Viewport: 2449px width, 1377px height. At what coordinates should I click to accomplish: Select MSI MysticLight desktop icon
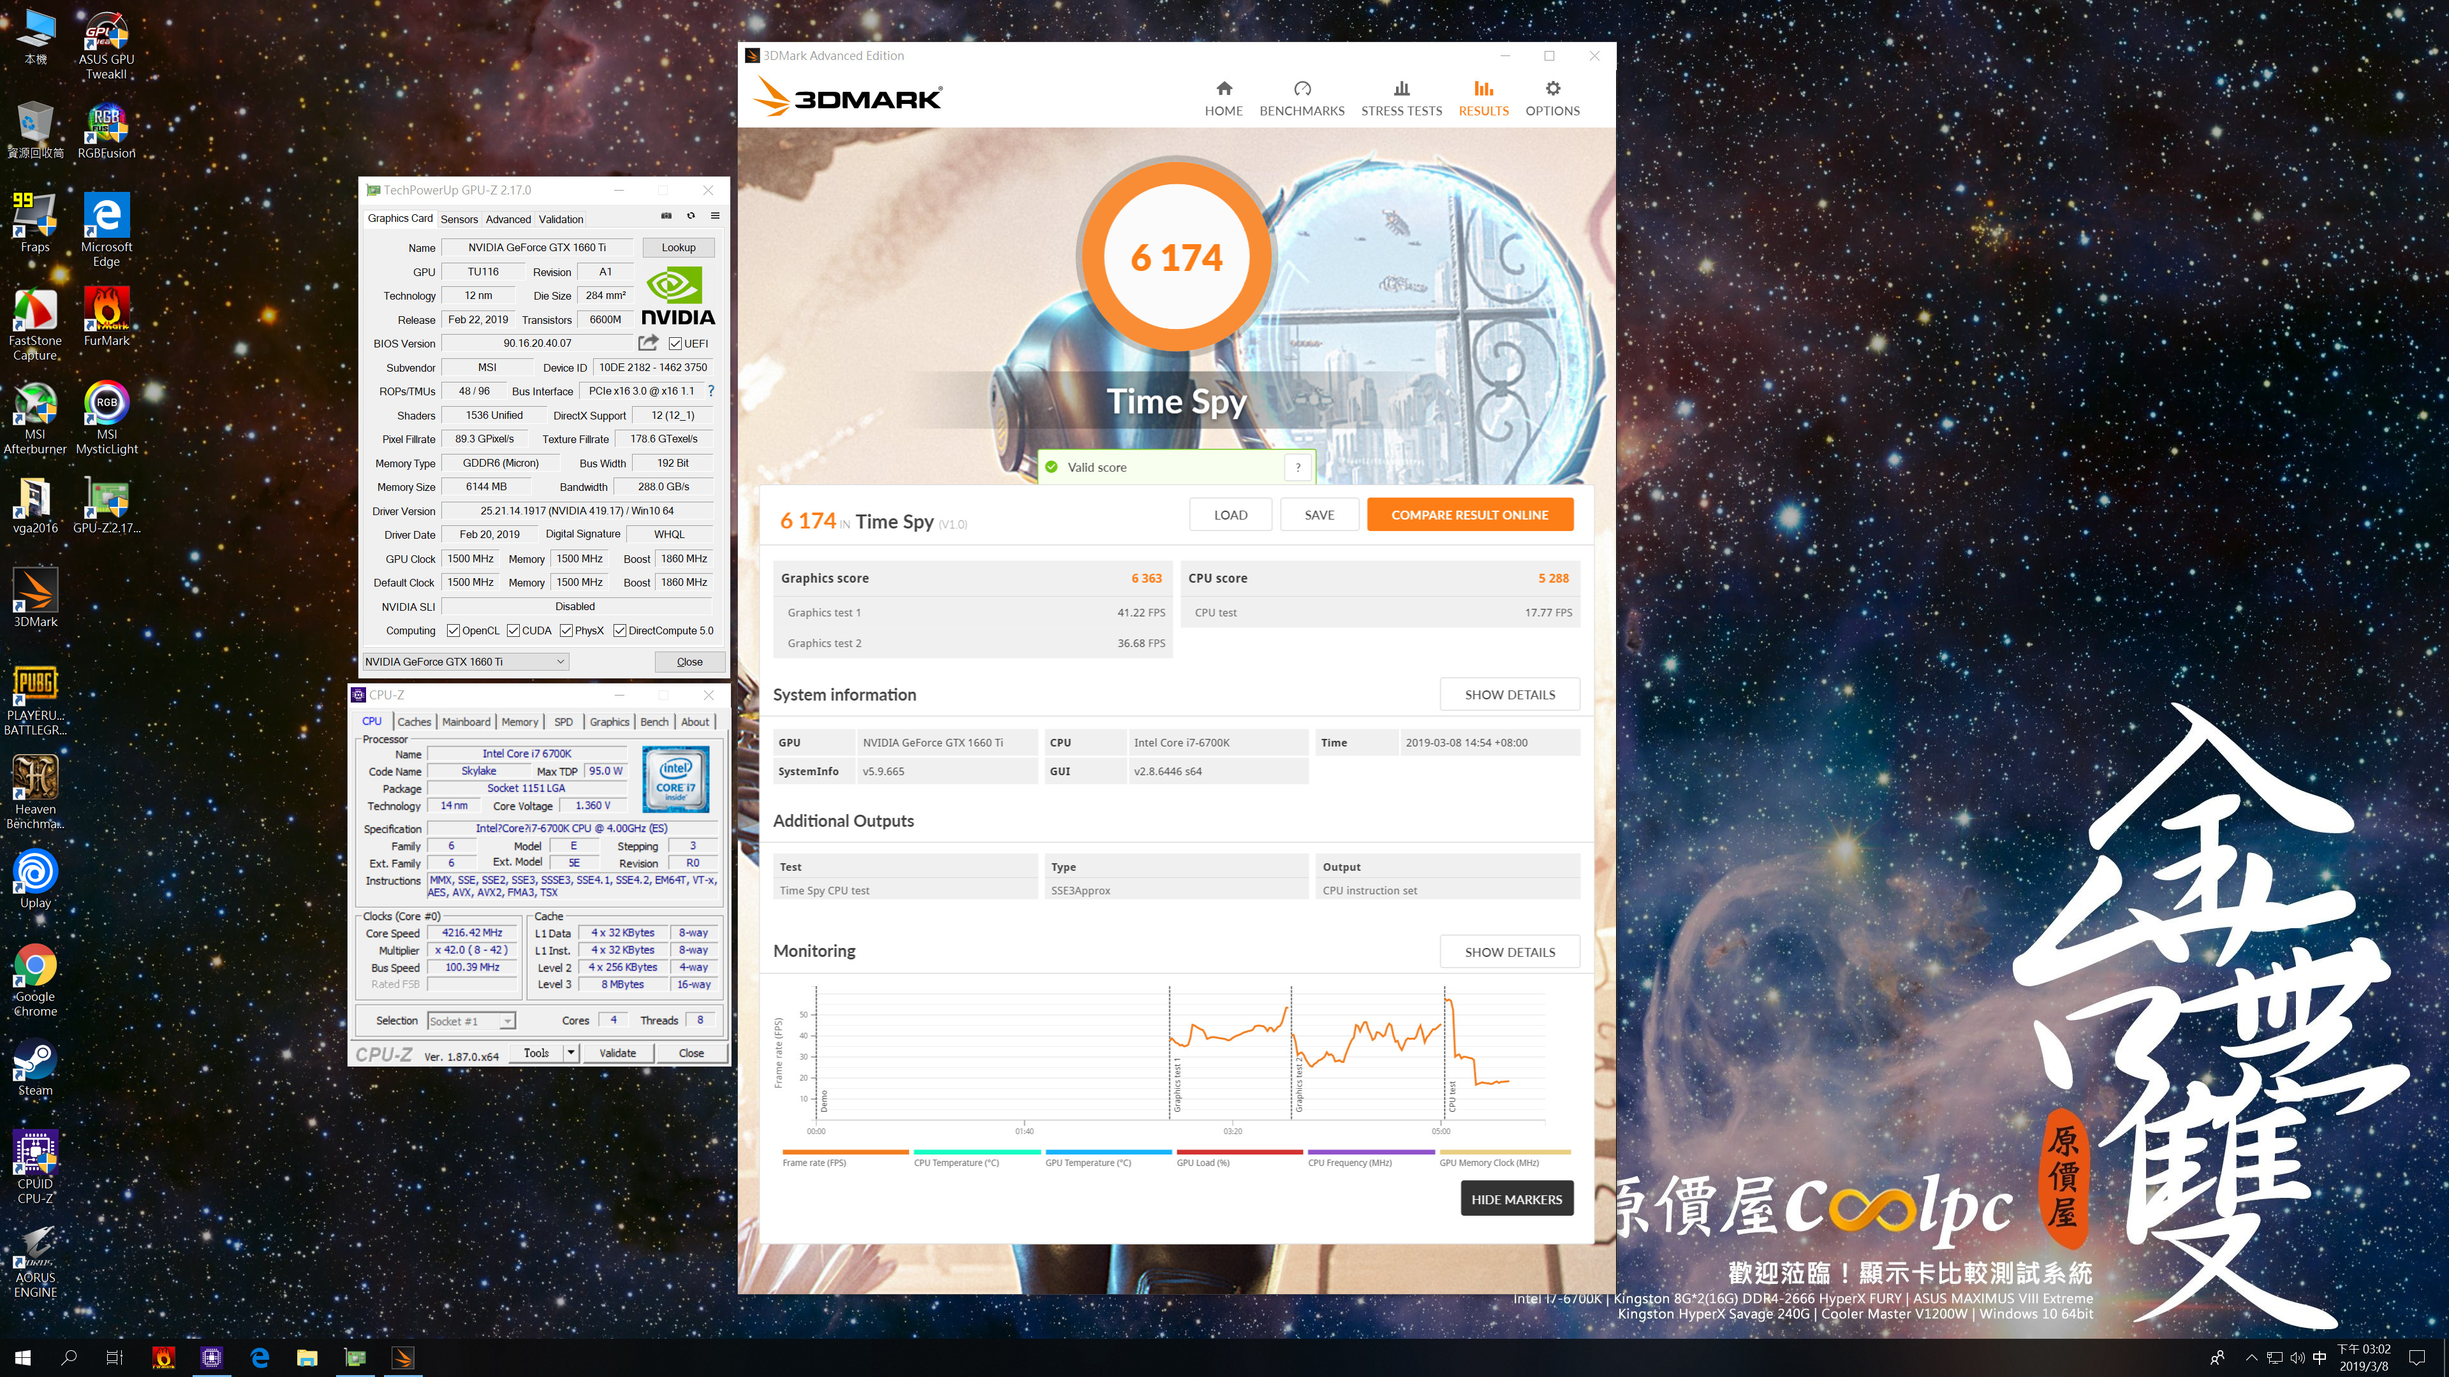coord(107,419)
